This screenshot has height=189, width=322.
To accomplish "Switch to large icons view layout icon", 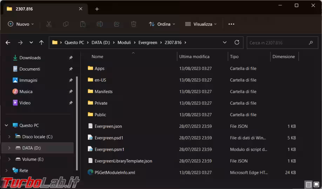I will (x=316, y=185).
